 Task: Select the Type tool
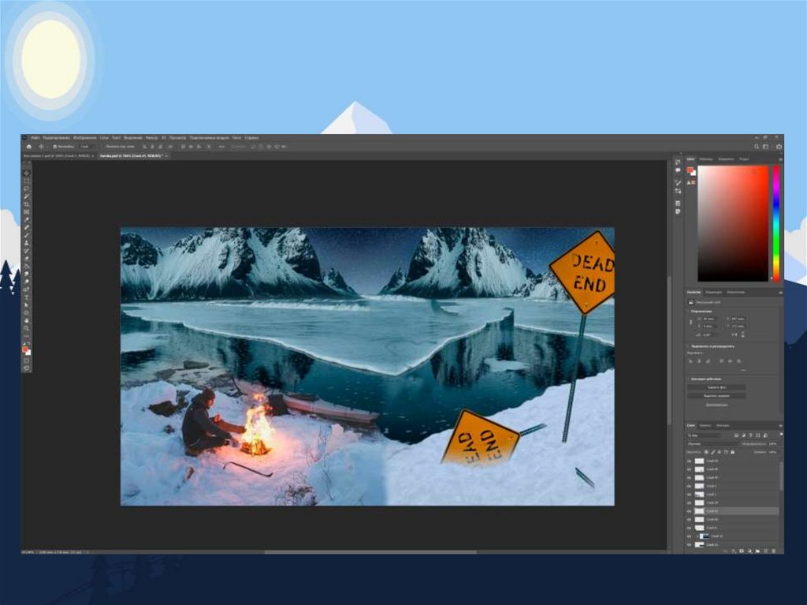coord(27,297)
